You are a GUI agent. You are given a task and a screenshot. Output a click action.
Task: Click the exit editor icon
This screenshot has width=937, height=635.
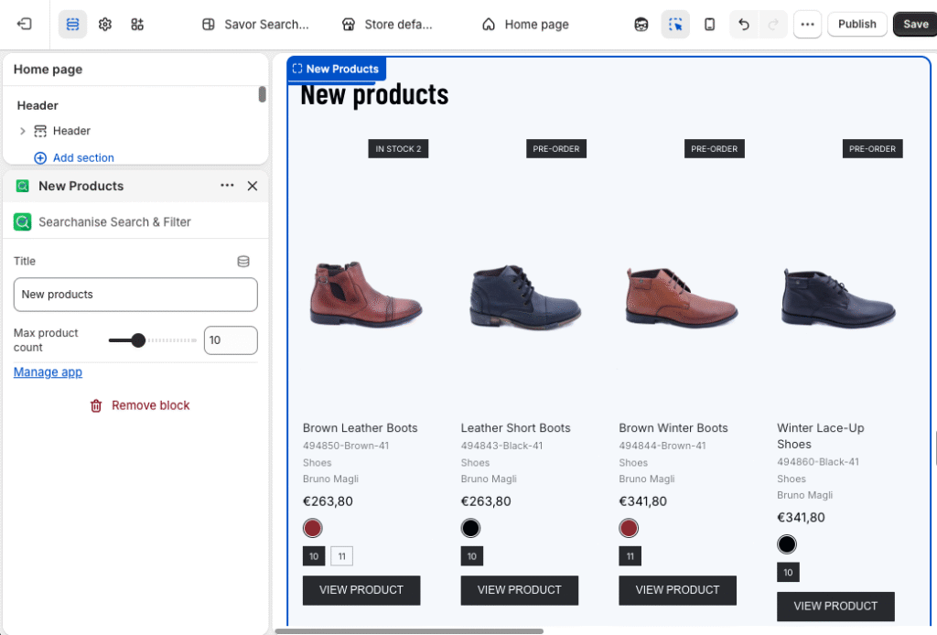coord(25,25)
